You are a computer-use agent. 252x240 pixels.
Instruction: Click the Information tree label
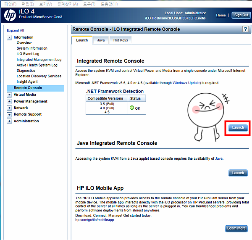tap(24, 37)
